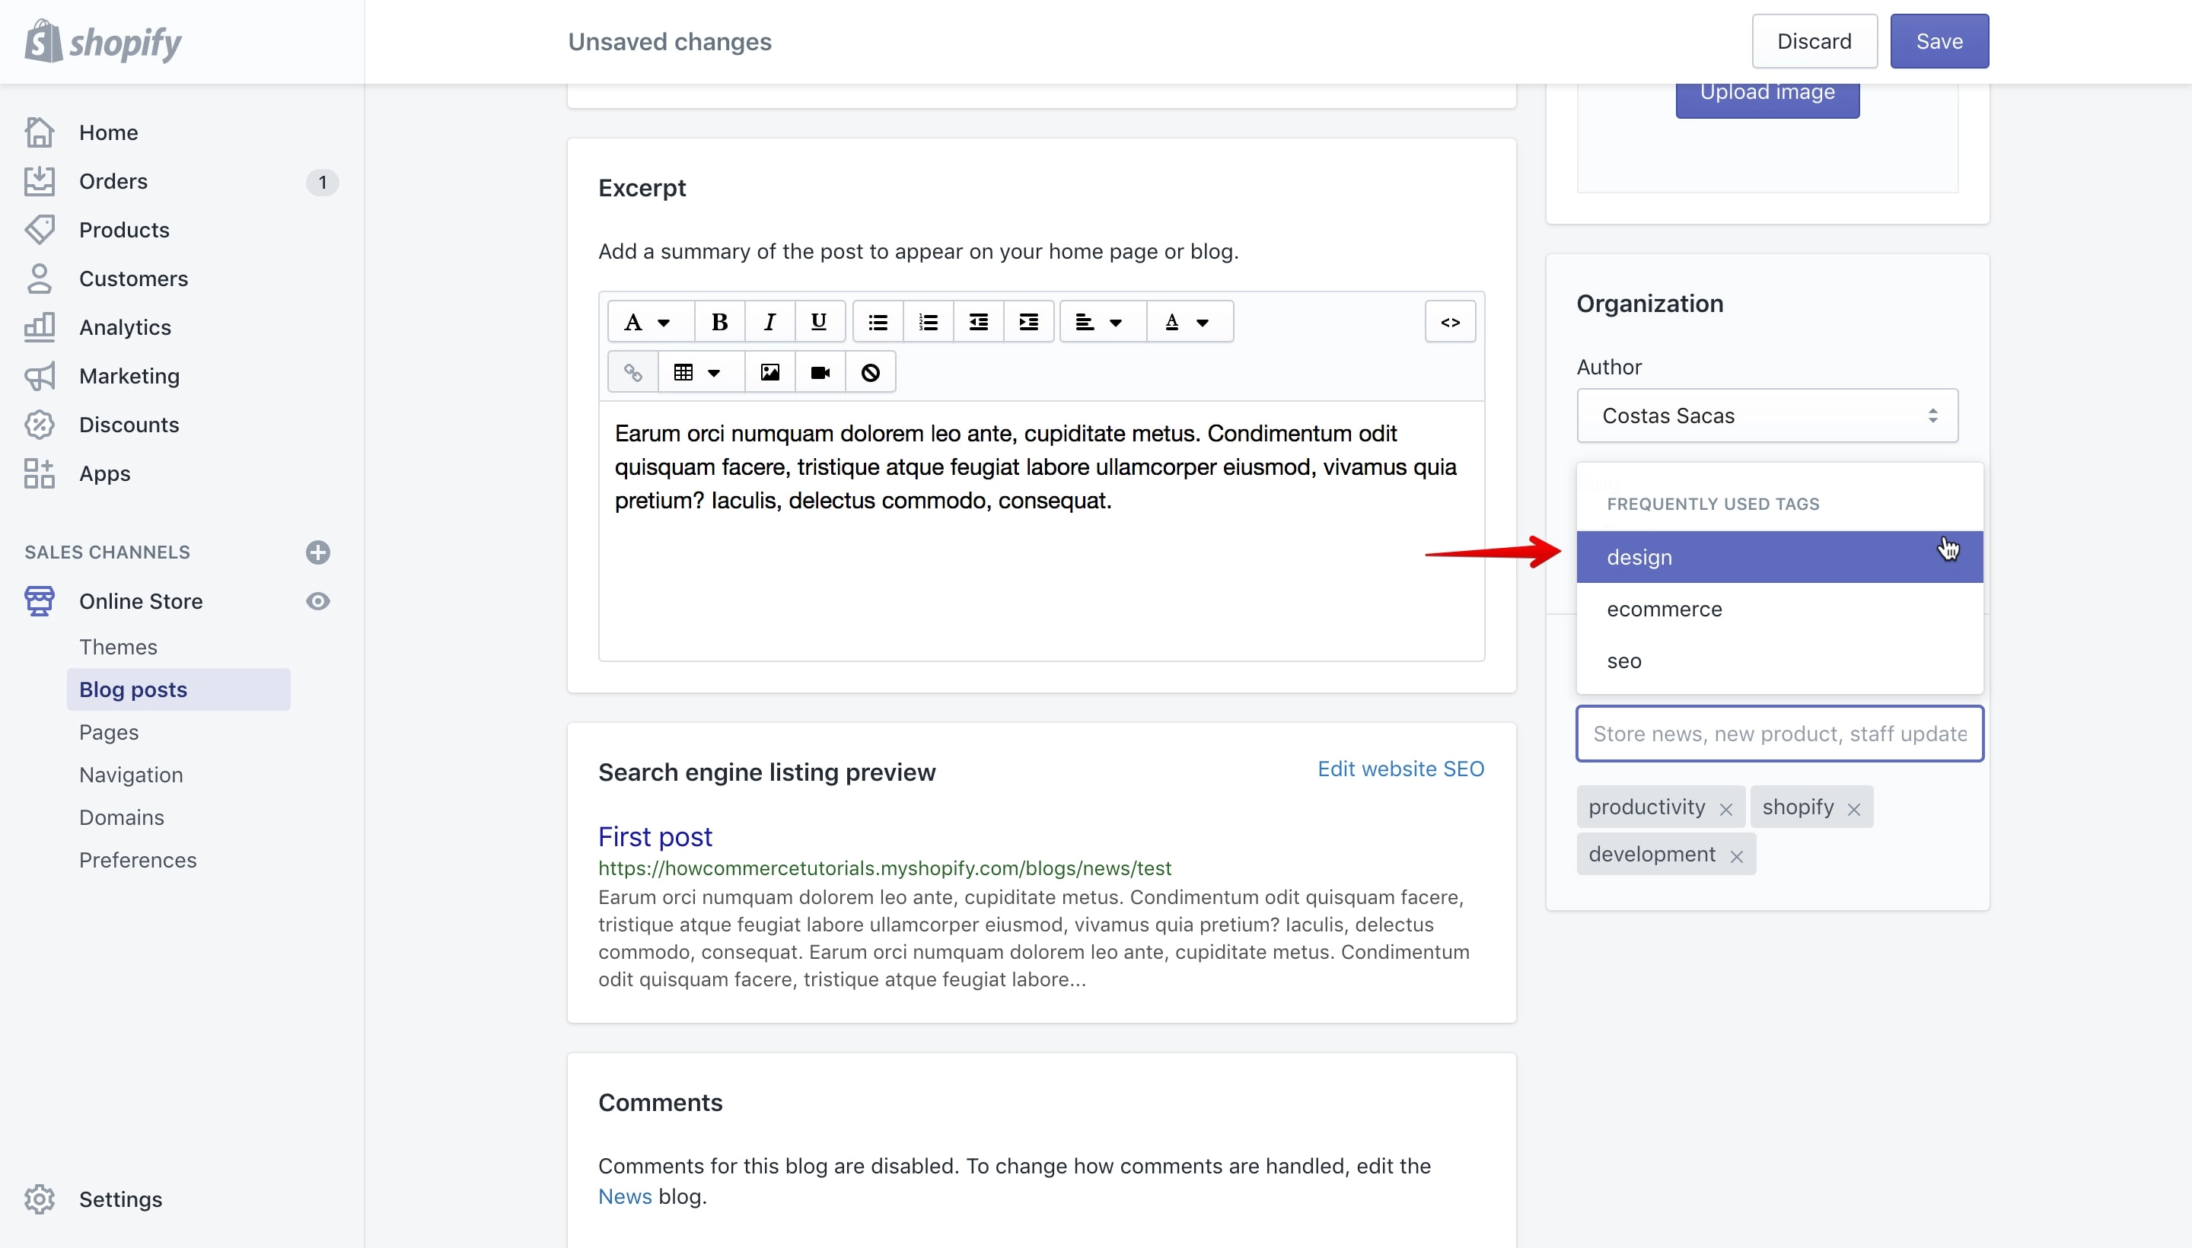Open the Edit website SEO link
The height and width of the screenshot is (1248, 2192).
[x=1400, y=769]
